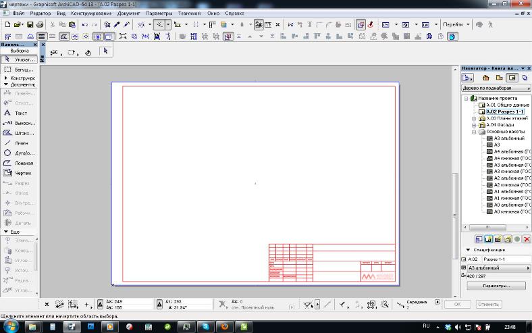This screenshot has height=333, width=532.
Task: Select the Marquee tool (Бегущая)
Action: [x=16, y=69]
